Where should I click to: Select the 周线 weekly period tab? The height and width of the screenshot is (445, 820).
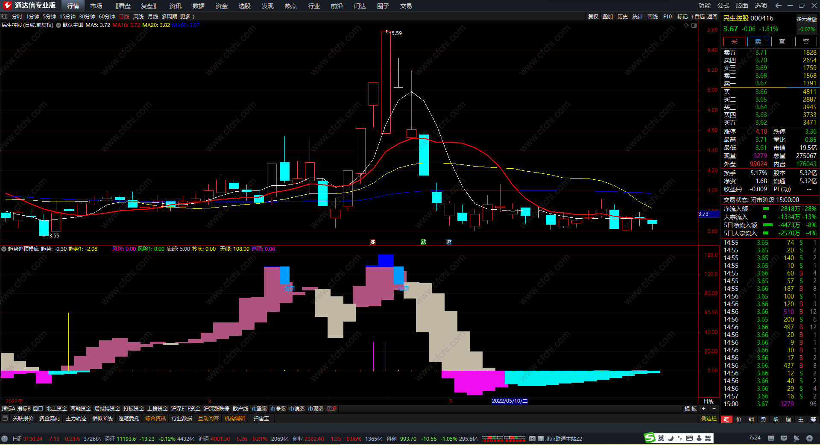pyautogui.click(x=138, y=16)
